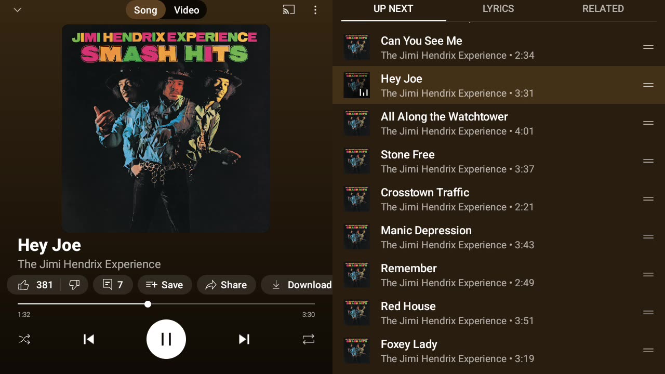665x374 pixels.
Task: Collapse the player with the down chevron
Action: (x=17, y=10)
